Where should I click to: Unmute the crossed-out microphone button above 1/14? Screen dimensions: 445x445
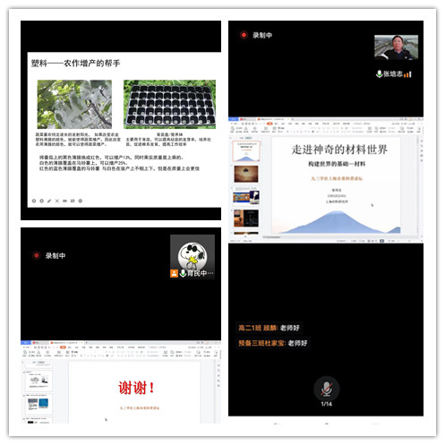pyautogui.click(x=326, y=389)
